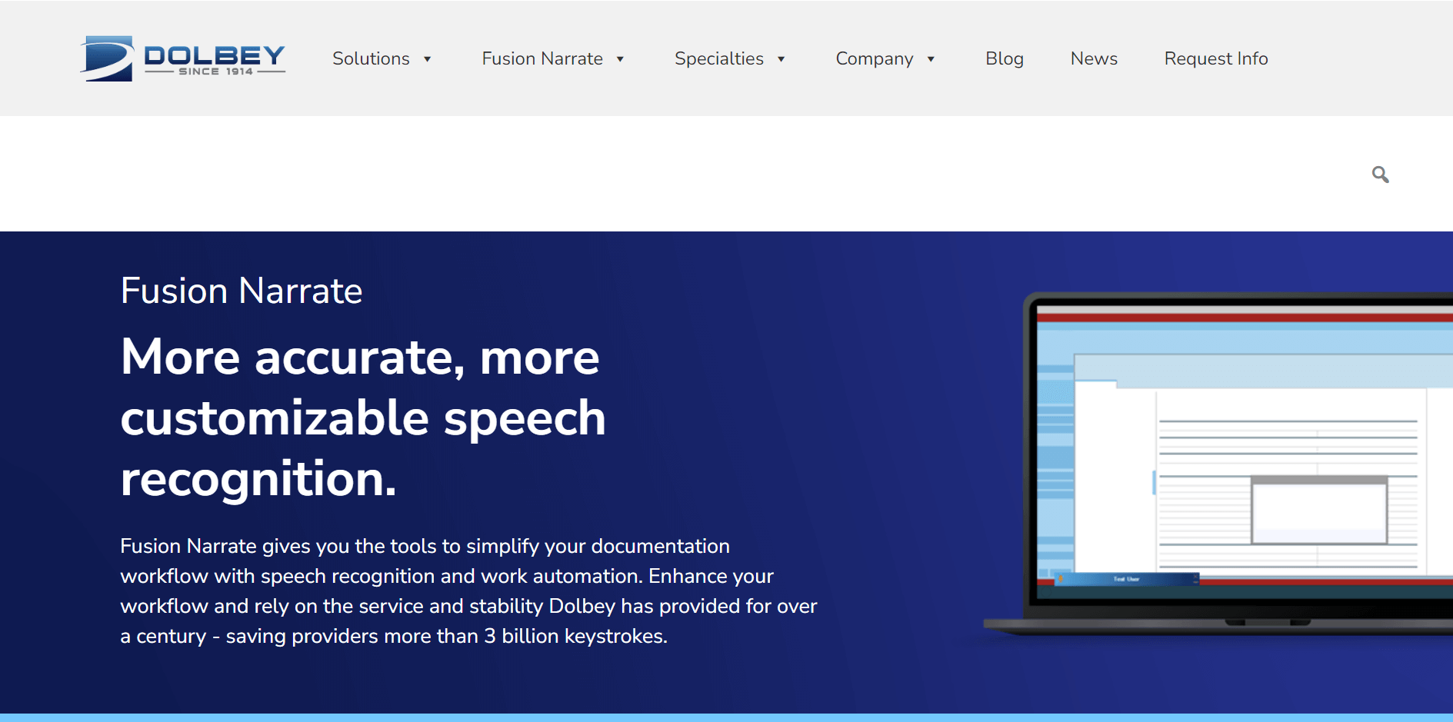
Task: Open the Company menu item
Action: point(875,58)
